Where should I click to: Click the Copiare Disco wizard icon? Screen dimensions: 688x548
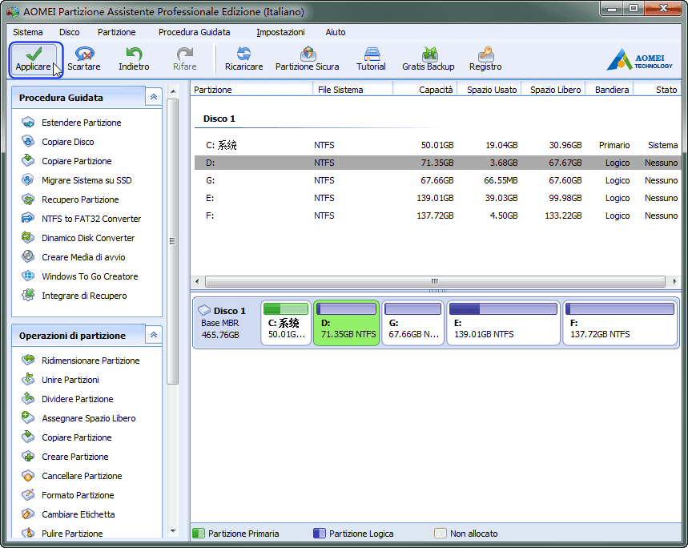pyautogui.click(x=28, y=142)
